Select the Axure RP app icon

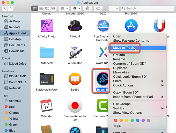pyautogui.click(x=102, y=52)
